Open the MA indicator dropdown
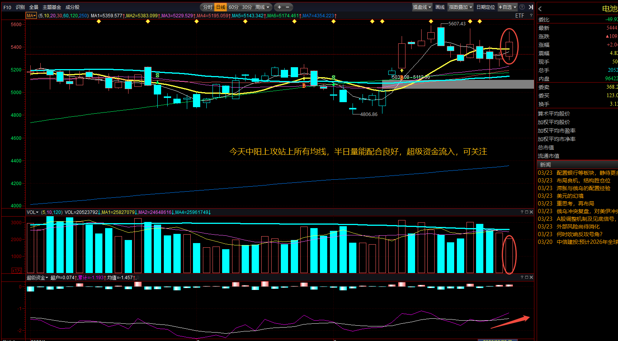618x341 pixels. coord(31,16)
